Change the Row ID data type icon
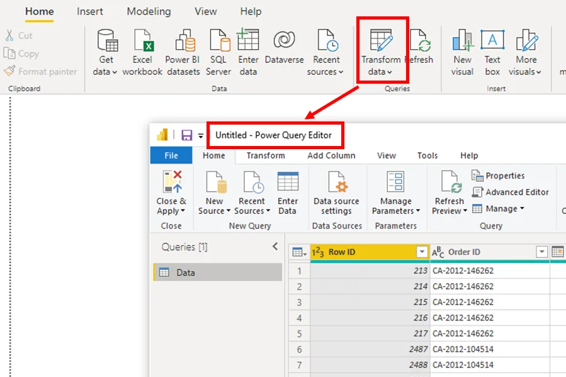This screenshot has width=566, height=377. pos(318,252)
